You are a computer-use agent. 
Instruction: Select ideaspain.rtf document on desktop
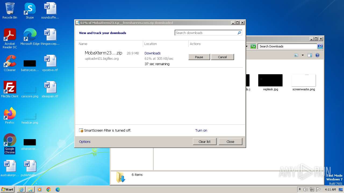[x=50, y=90]
